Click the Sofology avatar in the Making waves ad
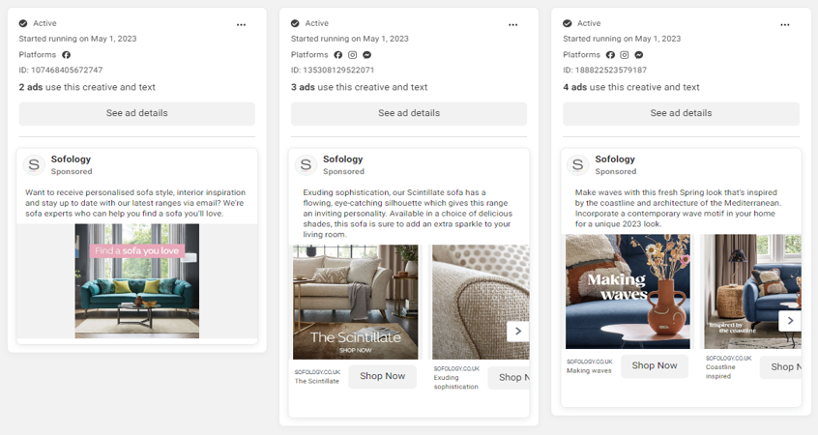This screenshot has height=435, width=818. 577,165
